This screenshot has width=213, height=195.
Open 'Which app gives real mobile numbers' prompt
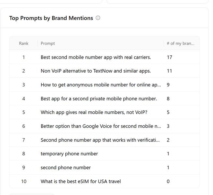94,112
